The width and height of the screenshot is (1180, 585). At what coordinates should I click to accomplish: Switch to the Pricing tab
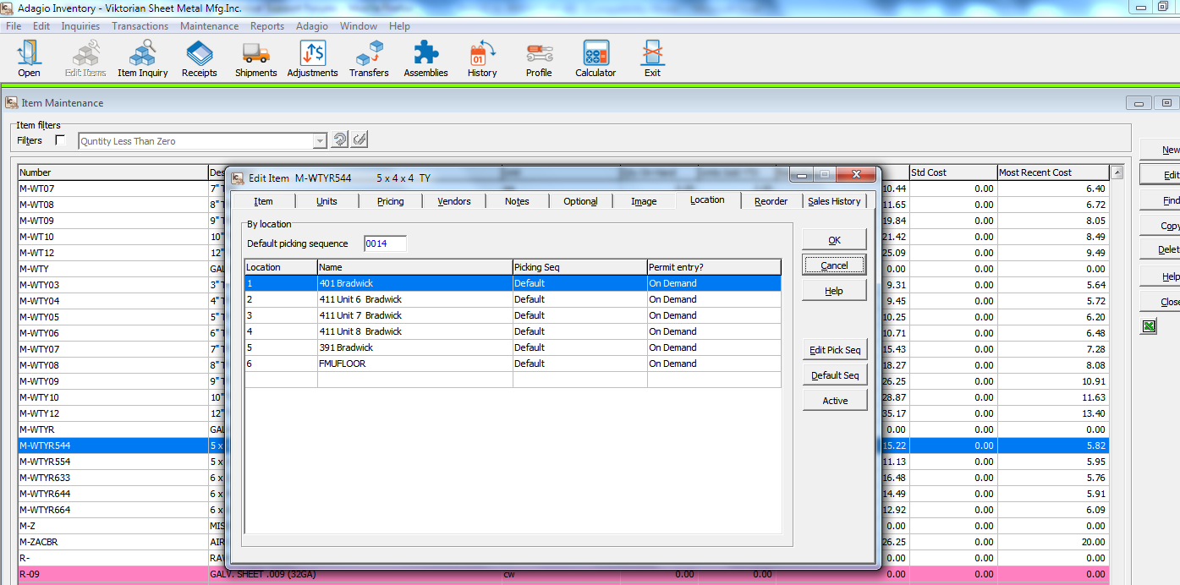coord(390,201)
